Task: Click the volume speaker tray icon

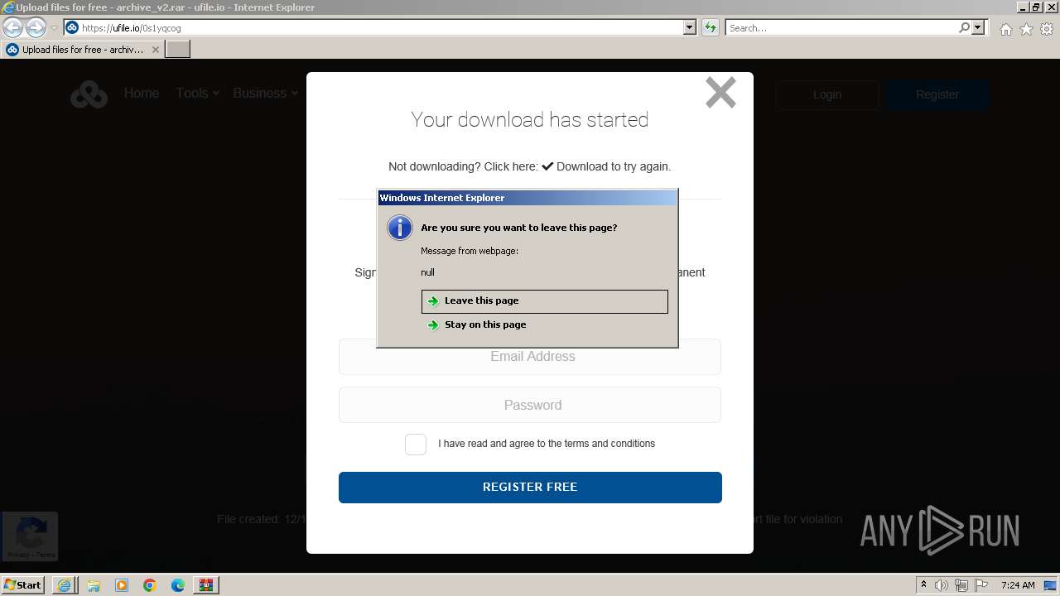Action: coord(942,585)
